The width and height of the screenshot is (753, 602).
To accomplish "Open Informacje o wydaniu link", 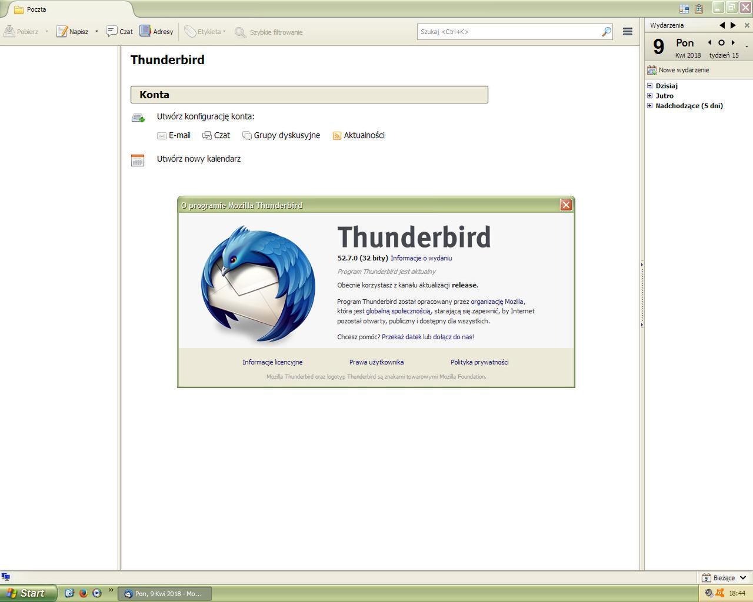I will (x=421, y=258).
